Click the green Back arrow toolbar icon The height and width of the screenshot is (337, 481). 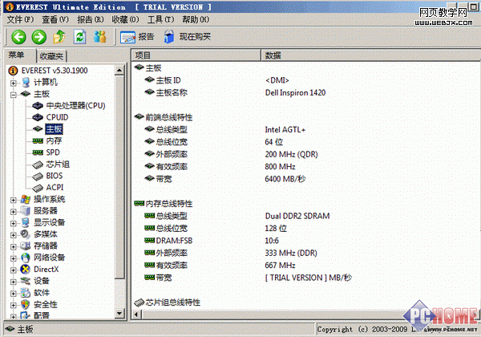point(18,36)
